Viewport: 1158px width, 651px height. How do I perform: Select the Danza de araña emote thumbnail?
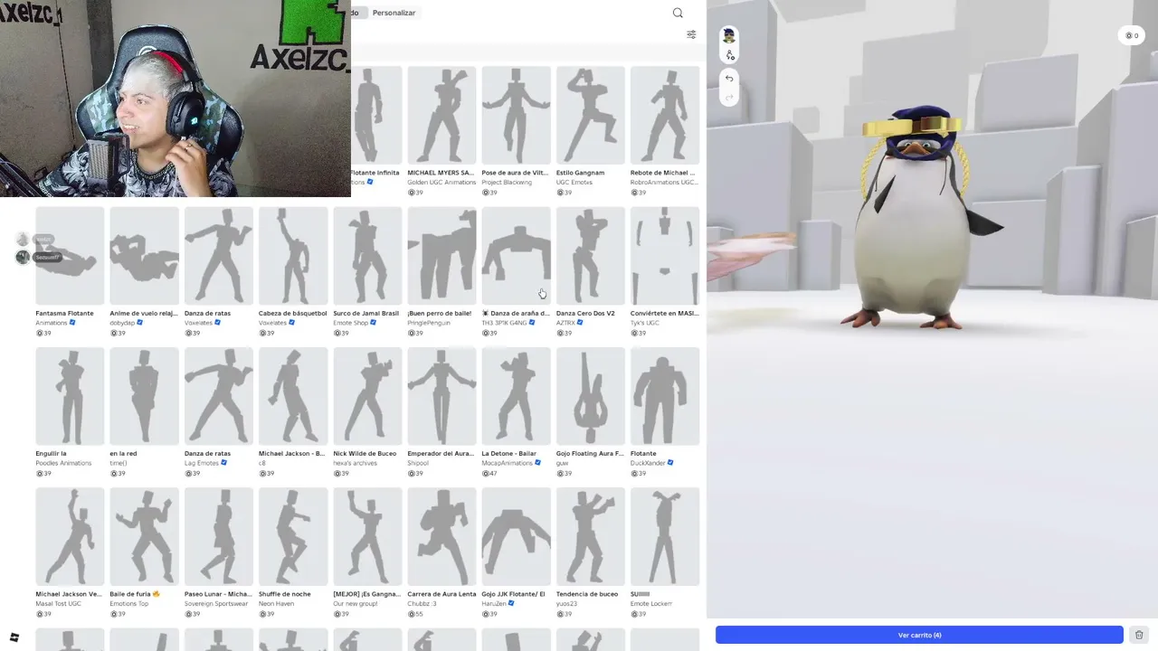click(x=516, y=256)
